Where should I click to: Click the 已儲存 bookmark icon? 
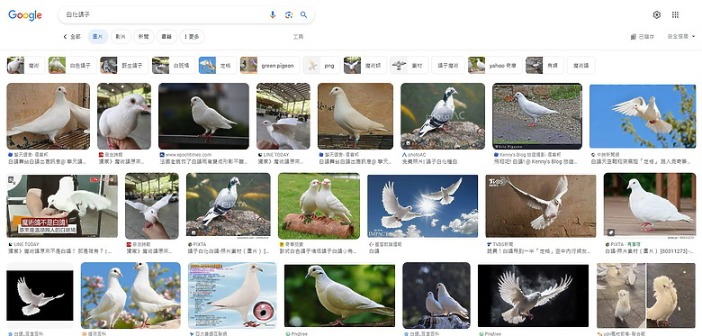click(634, 37)
